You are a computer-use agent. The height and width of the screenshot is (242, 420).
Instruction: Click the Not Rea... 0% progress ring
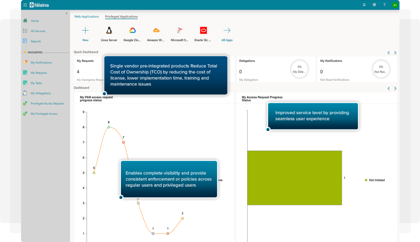pos(381,69)
